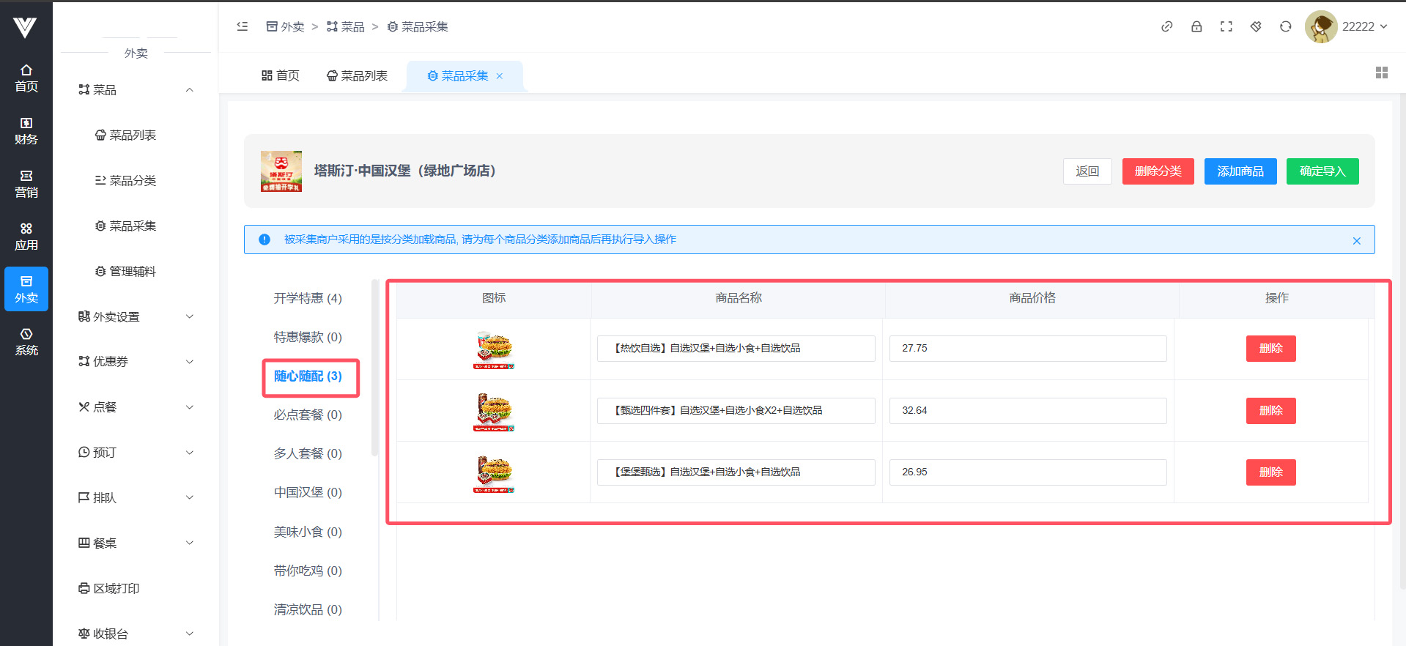
Task: Click the sidebar collapse icon in header
Action: coord(243,26)
